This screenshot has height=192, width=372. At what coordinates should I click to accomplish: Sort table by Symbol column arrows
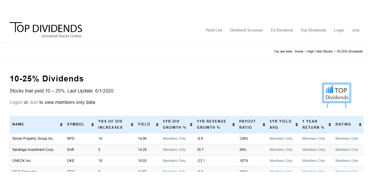click(x=92, y=125)
